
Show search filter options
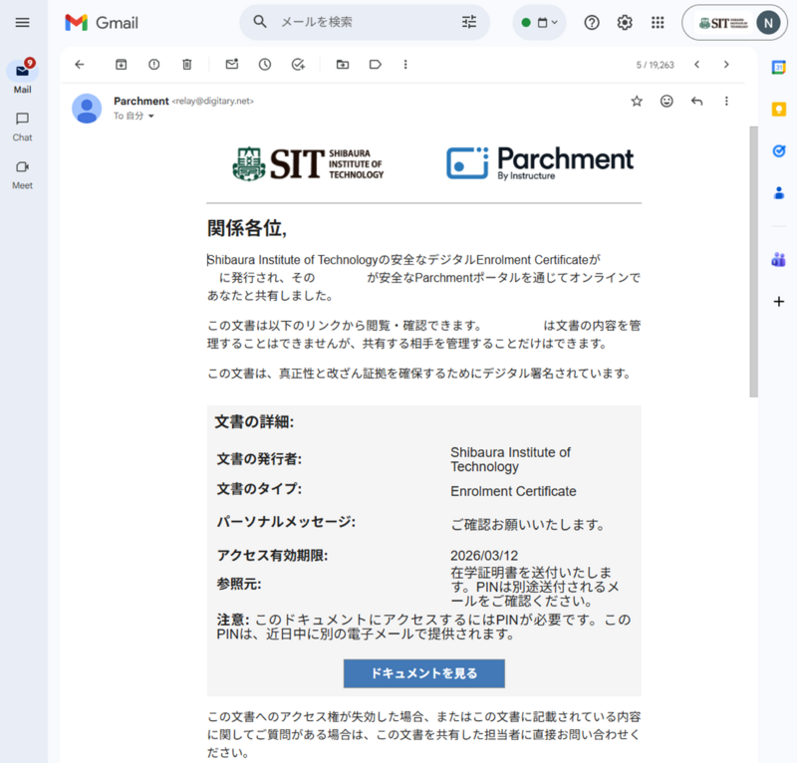pyautogui.click(x=469, y=22)
